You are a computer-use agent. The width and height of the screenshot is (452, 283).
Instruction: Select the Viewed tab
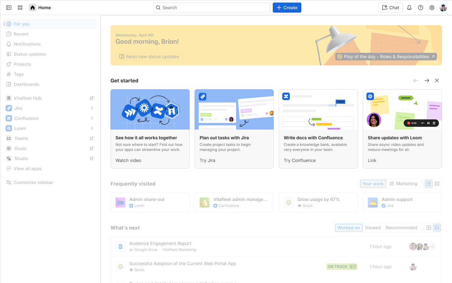pos(373,228)
